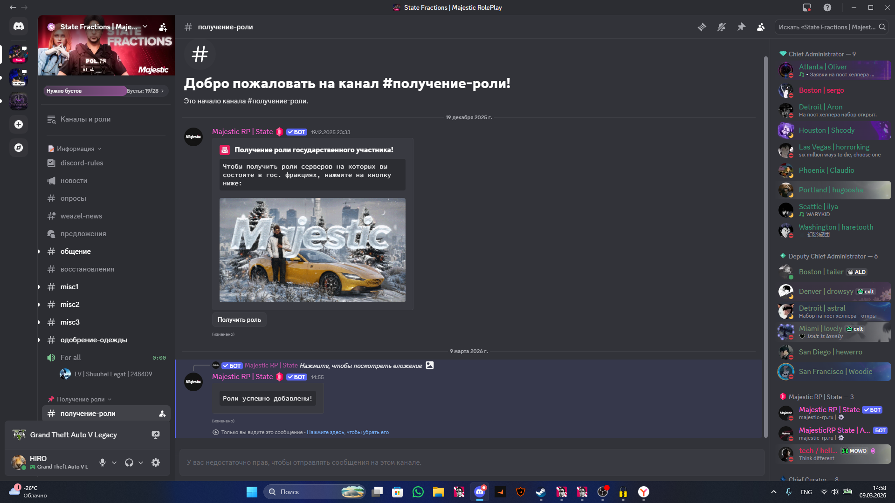Click the server boost progress bar
Screen dimensions: 895x503
105,91
